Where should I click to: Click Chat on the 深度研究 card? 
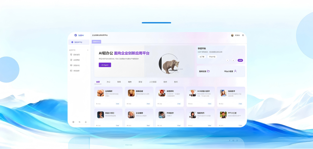(x=179, y=104)
